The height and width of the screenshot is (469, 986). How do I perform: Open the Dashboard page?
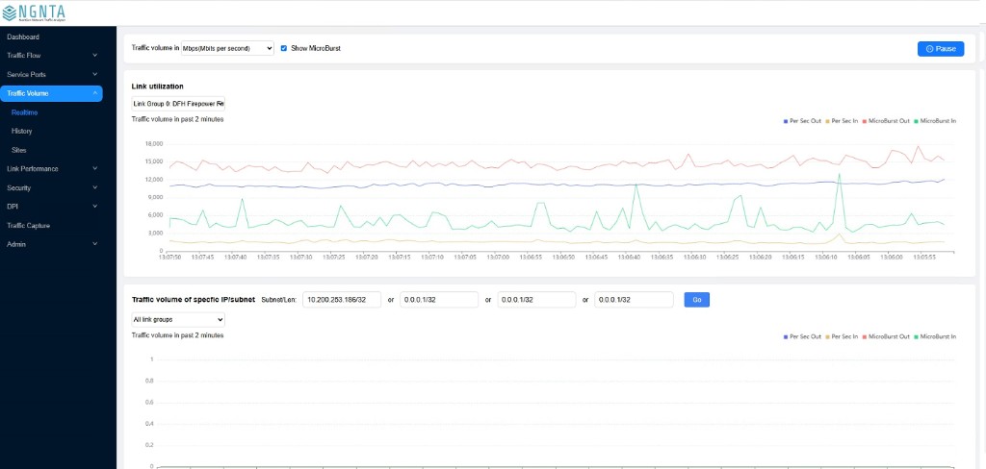[x=23, y=37]
